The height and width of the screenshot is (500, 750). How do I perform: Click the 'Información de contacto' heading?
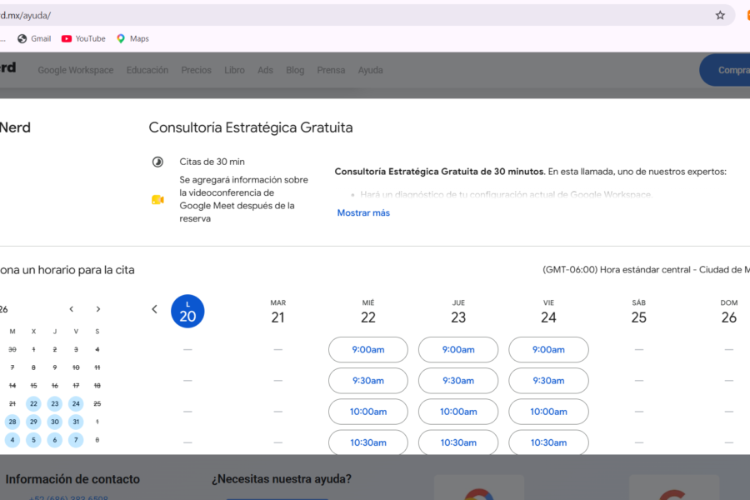click(72, 479)
